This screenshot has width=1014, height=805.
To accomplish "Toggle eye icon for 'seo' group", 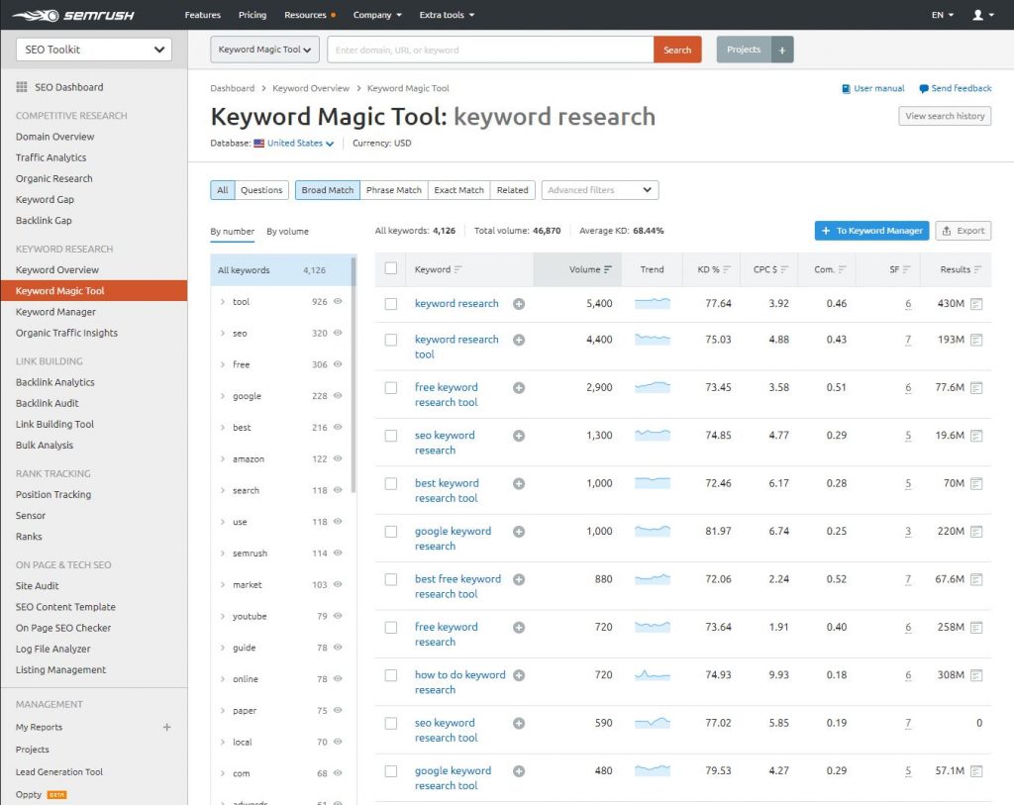I will tap(338, 333).
